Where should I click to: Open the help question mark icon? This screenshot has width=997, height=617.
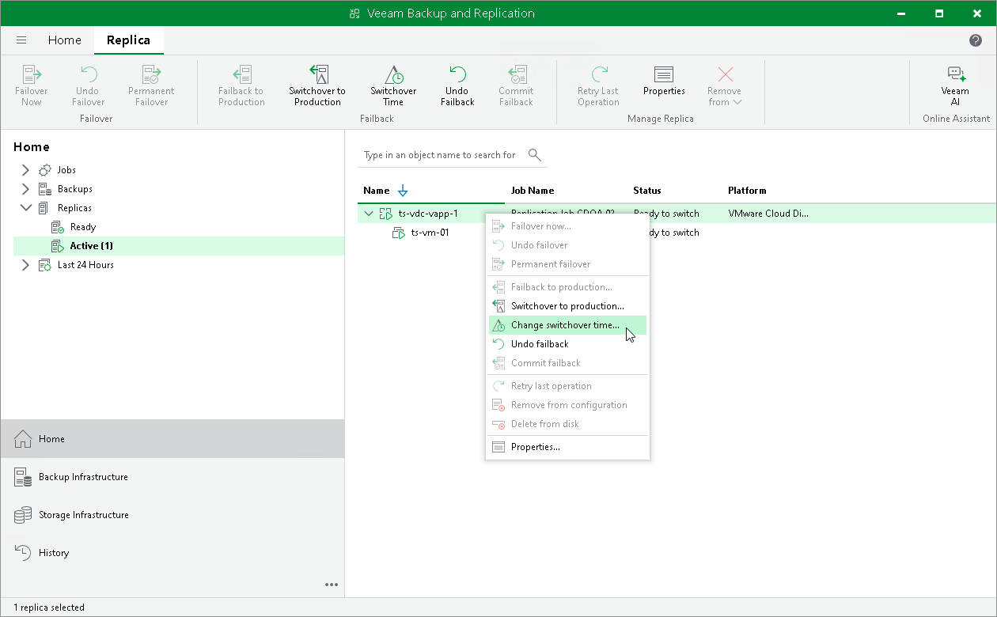976,40
